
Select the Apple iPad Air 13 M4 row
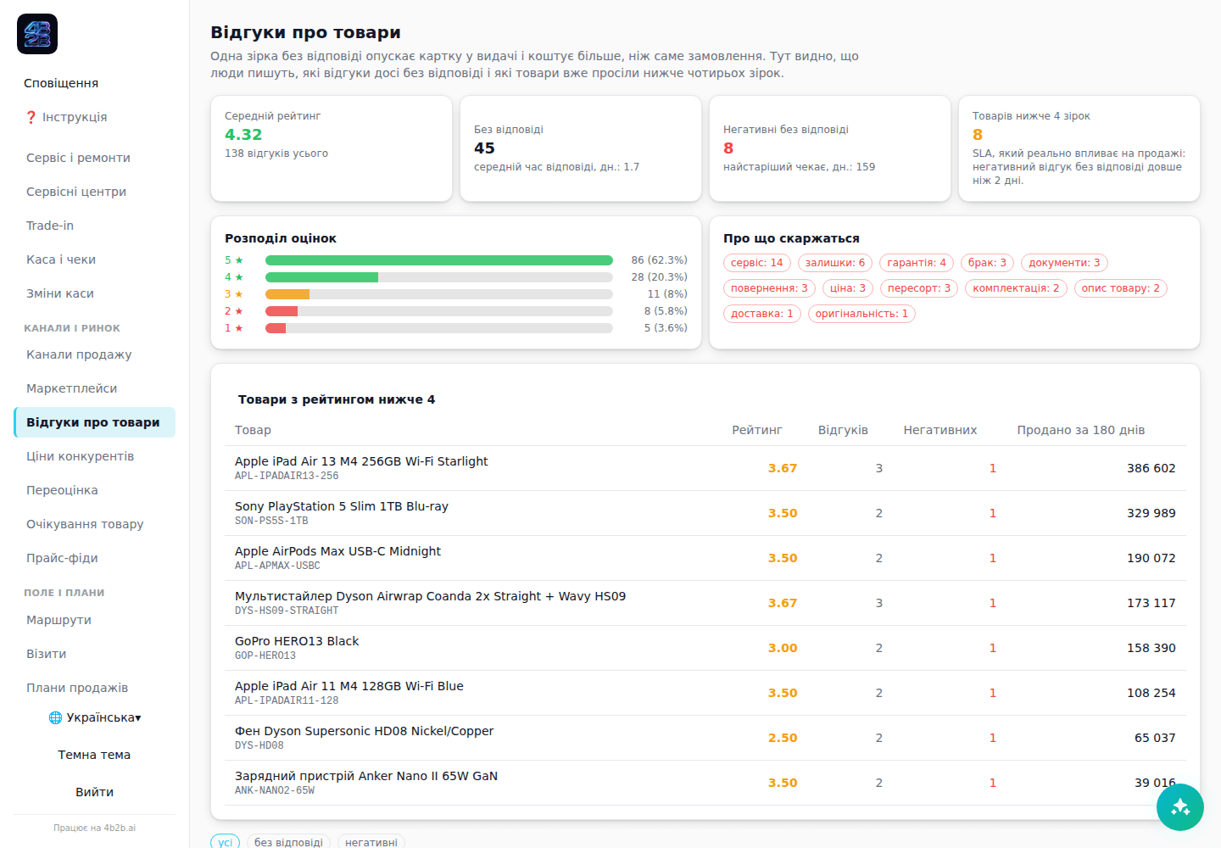[705, 468]
